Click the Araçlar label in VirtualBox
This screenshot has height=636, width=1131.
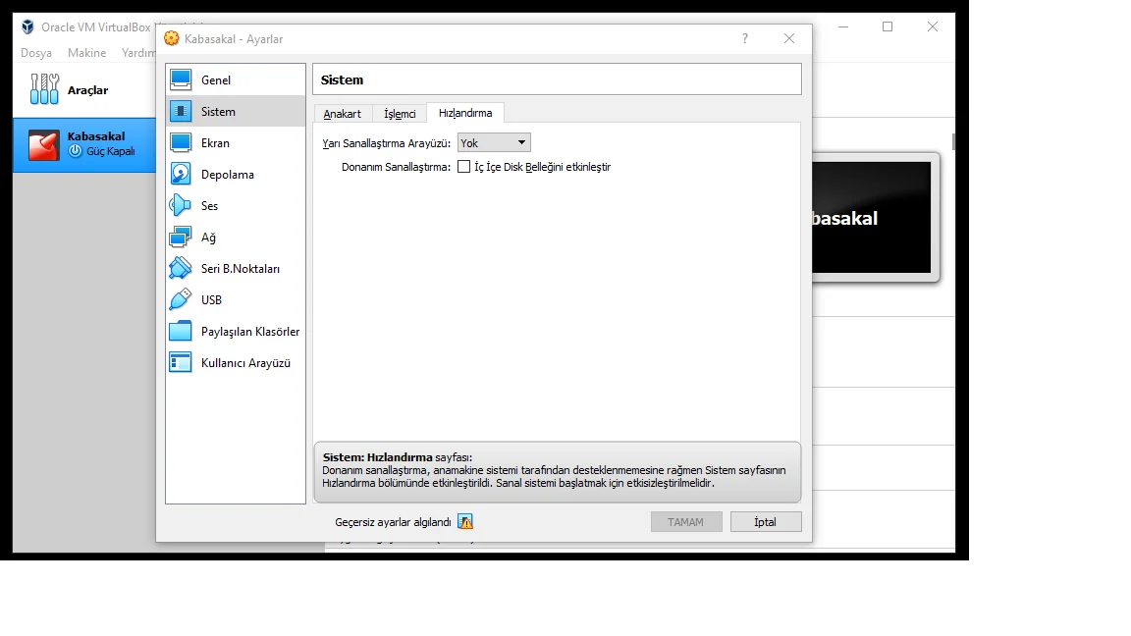[x=88, y=90]
